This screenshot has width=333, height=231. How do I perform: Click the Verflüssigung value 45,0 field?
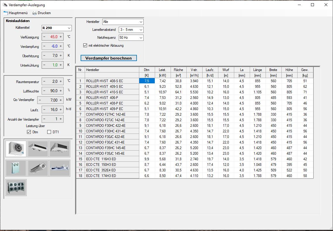52,37
